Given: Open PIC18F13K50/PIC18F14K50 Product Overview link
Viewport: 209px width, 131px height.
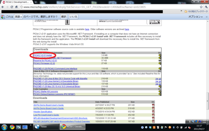Looking at the screenshot, I should point(62,122).
